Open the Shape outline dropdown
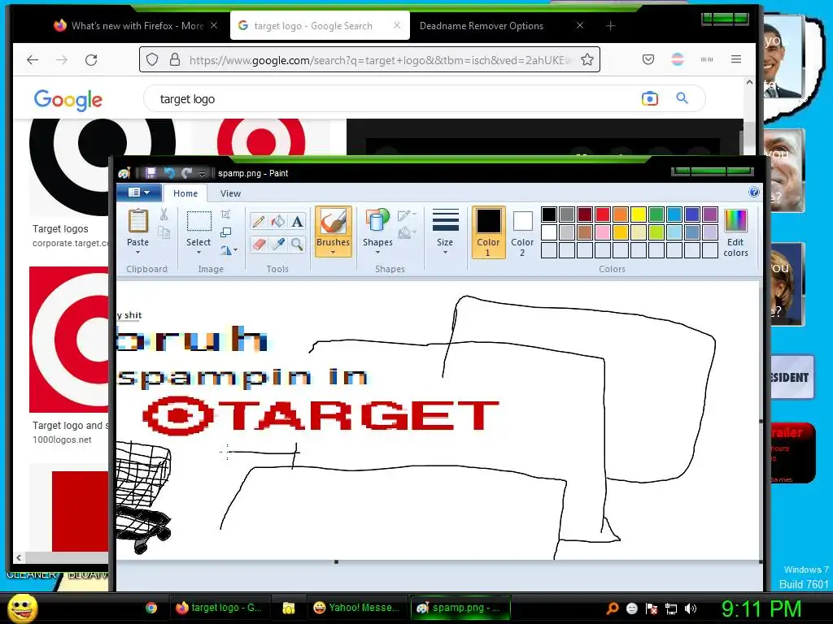 (407, 214)
